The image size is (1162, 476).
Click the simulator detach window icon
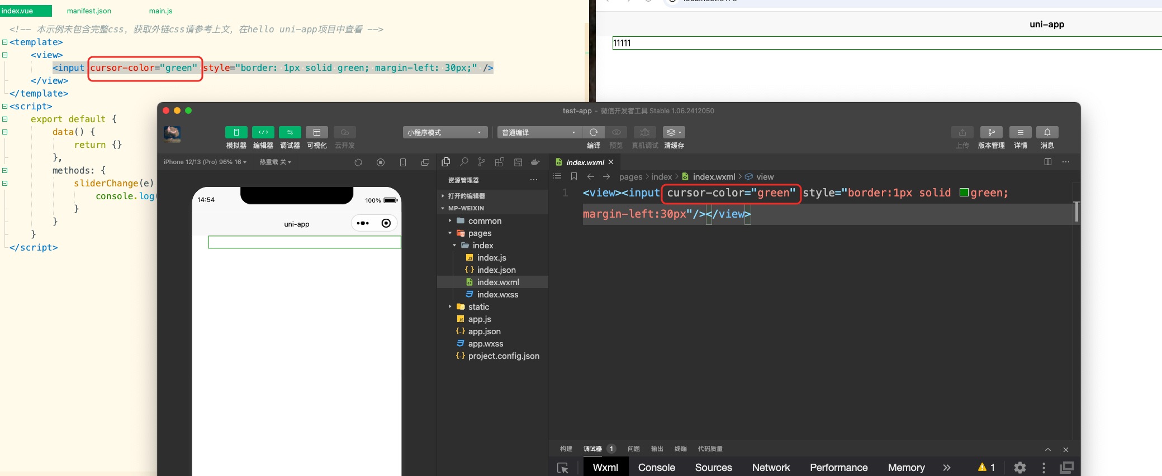(425, 162)
